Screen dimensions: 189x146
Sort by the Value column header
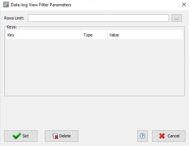(x=145, y=35)
